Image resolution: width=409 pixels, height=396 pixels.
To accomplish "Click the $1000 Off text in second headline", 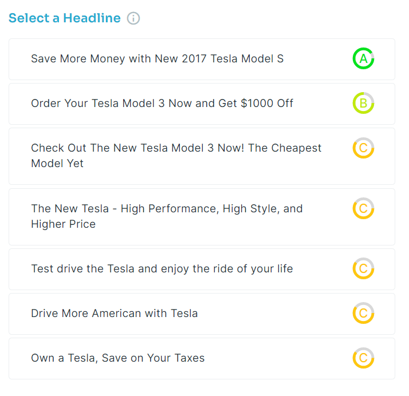I will pyautogui.click(x=267, y=103).
